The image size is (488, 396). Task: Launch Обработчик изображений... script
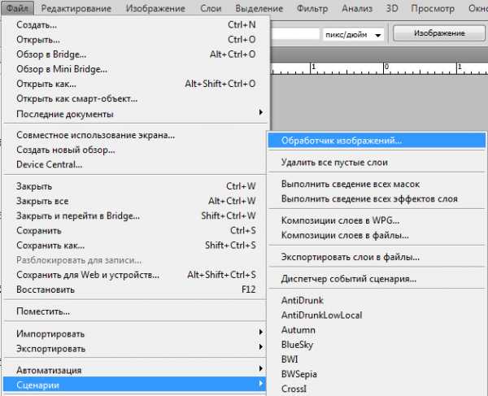[x=377, y=141]
